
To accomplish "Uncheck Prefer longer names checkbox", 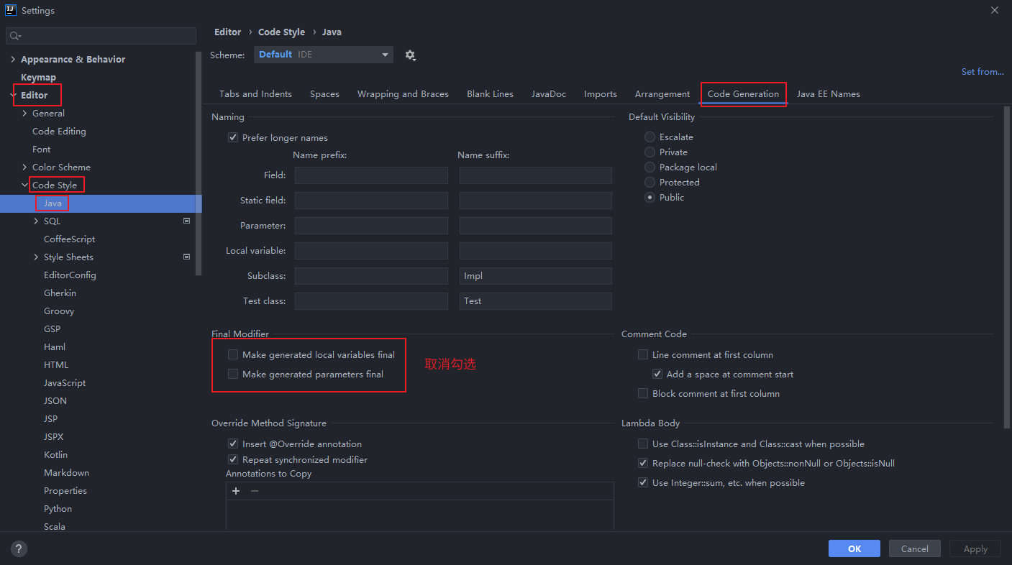I will [x=233, y=138].
